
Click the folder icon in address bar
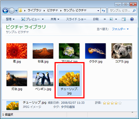click(20, 10)
